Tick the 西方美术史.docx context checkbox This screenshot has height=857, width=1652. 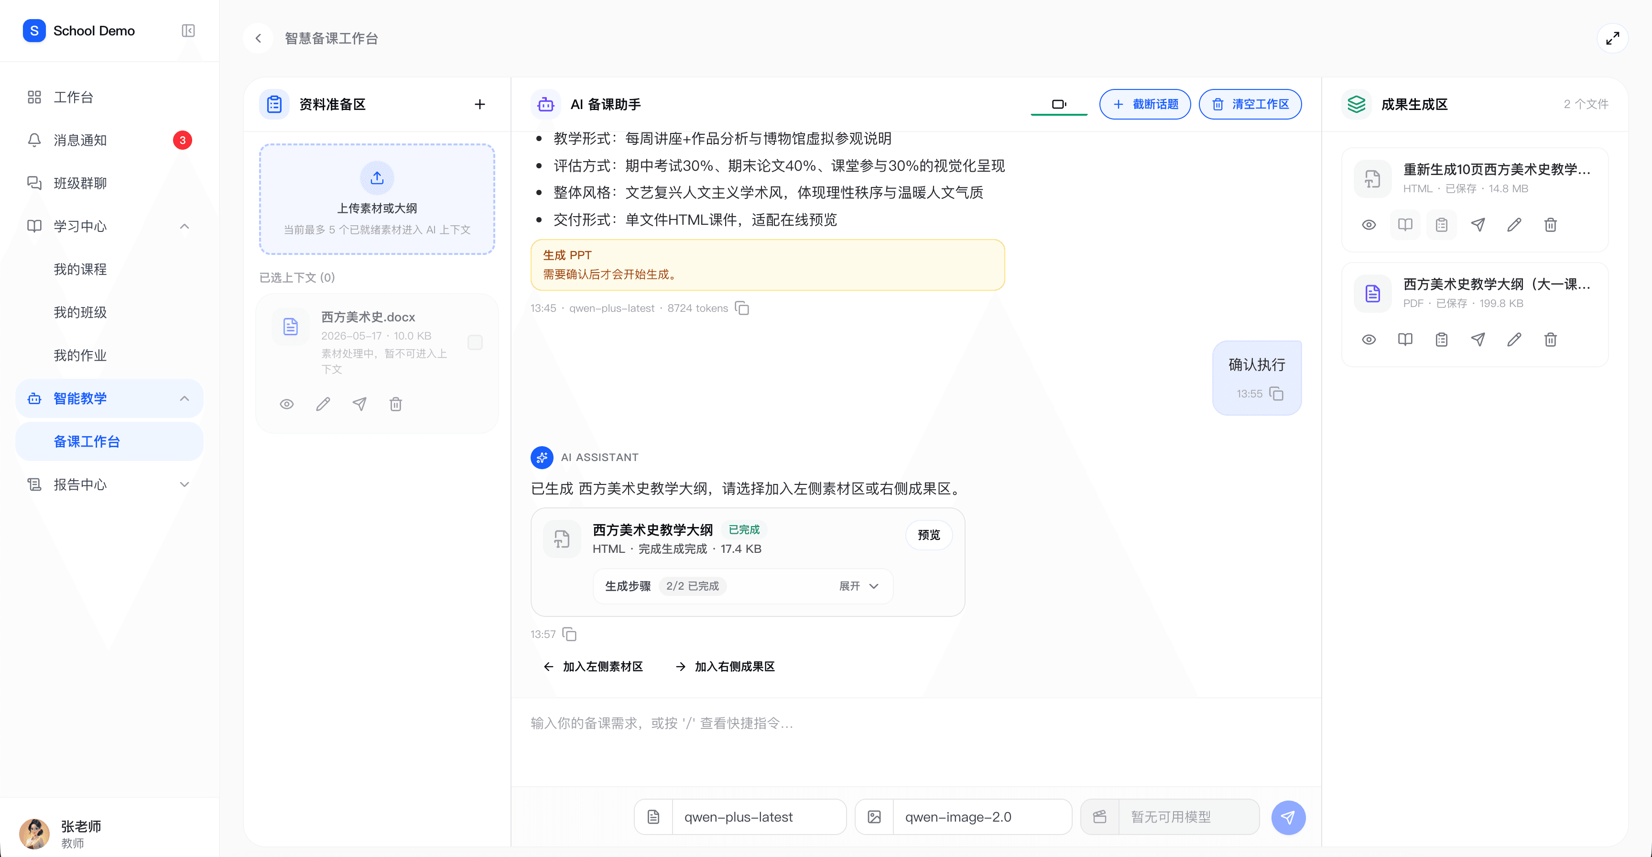coord(475,342)
